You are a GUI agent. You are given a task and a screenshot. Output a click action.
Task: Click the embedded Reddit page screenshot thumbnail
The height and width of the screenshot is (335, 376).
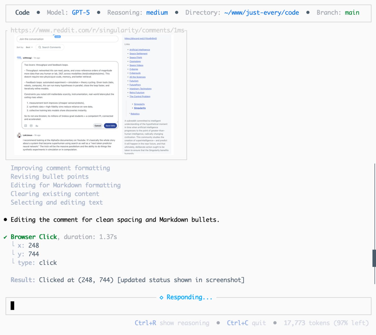point(94,95)
